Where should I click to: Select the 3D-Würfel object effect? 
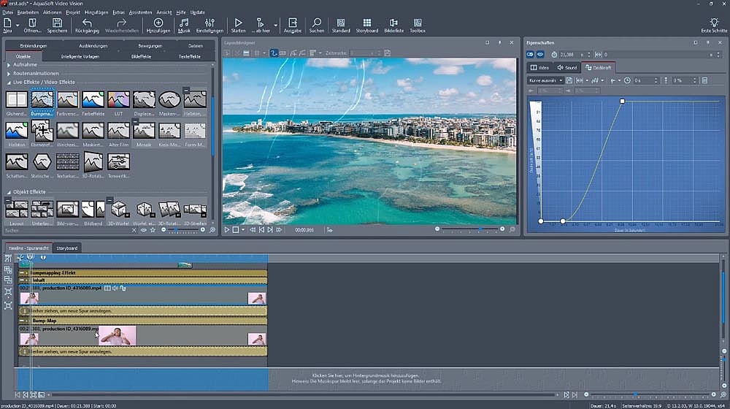point(118,210)
